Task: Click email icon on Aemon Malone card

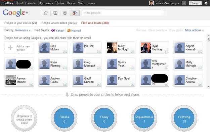Action: pos(31,84)
